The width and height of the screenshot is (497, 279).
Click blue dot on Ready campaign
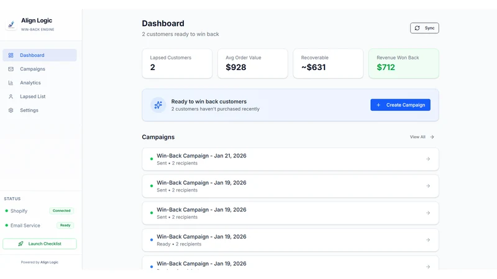(x=152, y=240)
